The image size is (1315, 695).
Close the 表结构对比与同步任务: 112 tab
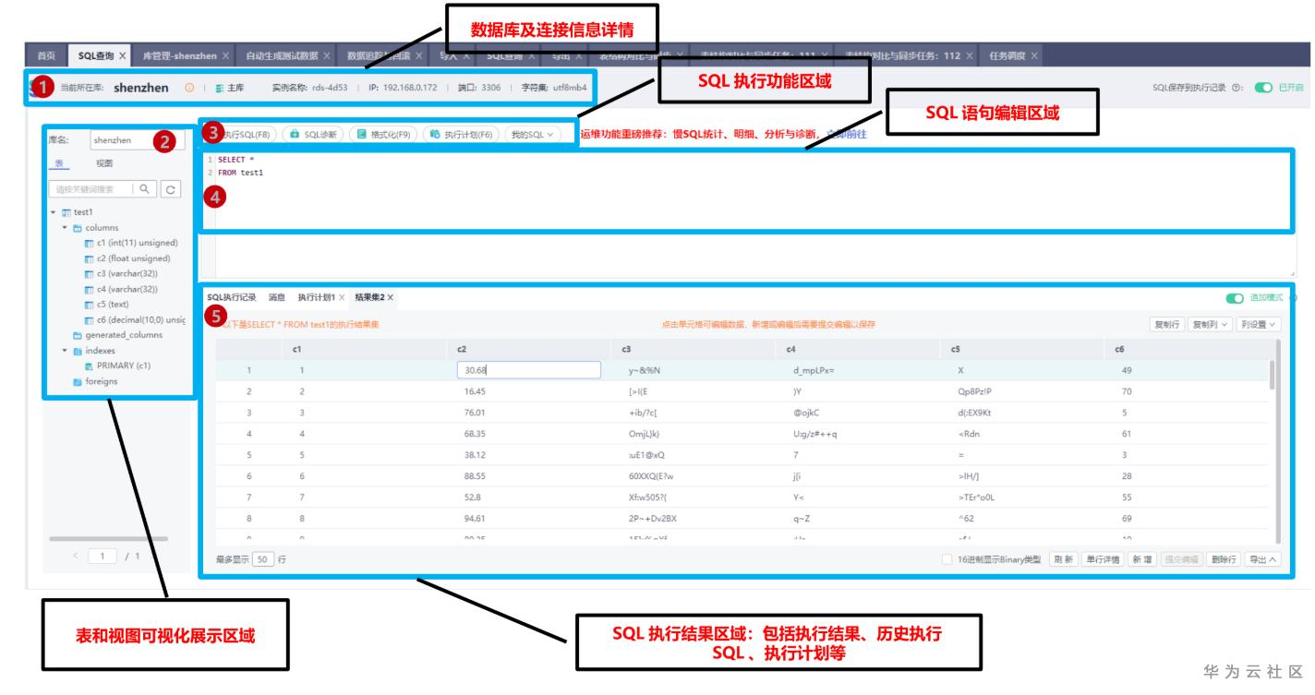click(x=970, y=56)
